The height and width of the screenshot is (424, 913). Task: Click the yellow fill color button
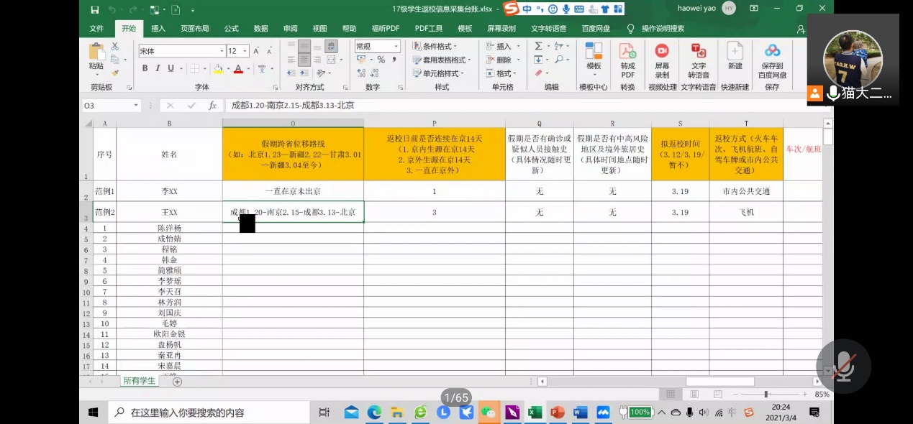(x=218, y=69)
